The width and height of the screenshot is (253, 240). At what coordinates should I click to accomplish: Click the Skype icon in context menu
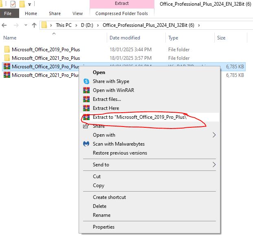tap(86, 81)
